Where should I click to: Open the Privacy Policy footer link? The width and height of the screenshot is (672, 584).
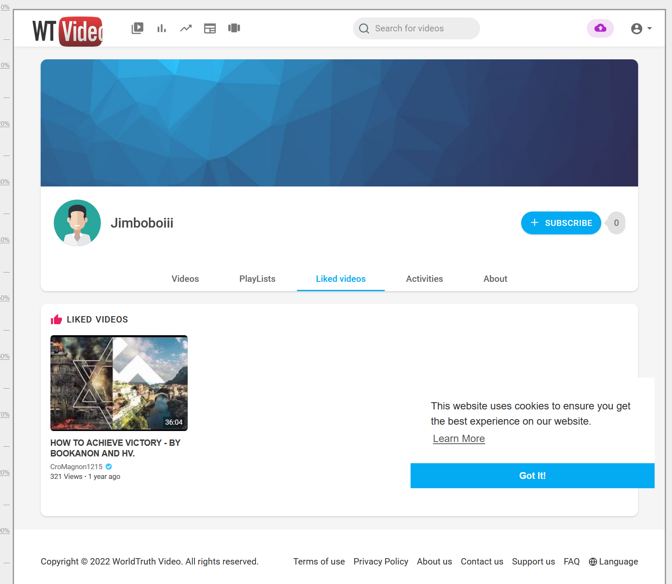381,562
